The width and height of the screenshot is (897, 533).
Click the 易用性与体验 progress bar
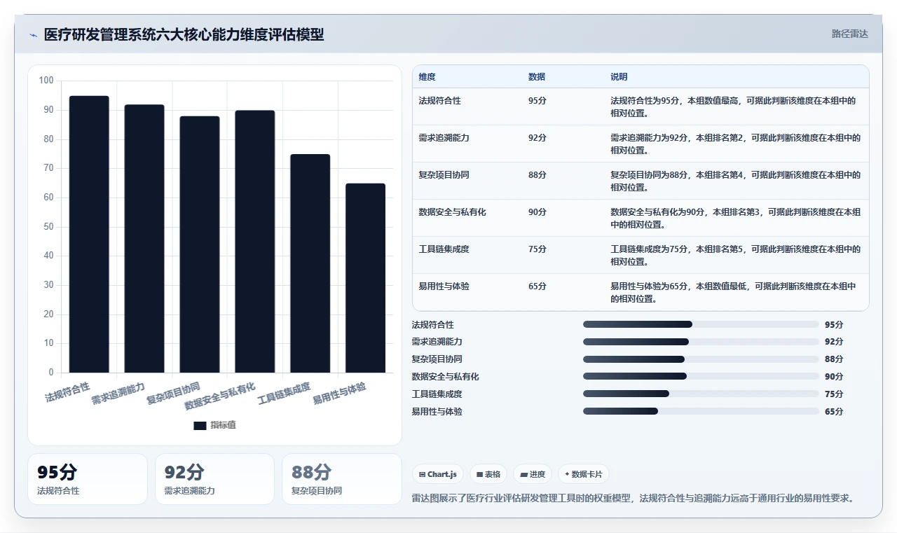(701, 411)
